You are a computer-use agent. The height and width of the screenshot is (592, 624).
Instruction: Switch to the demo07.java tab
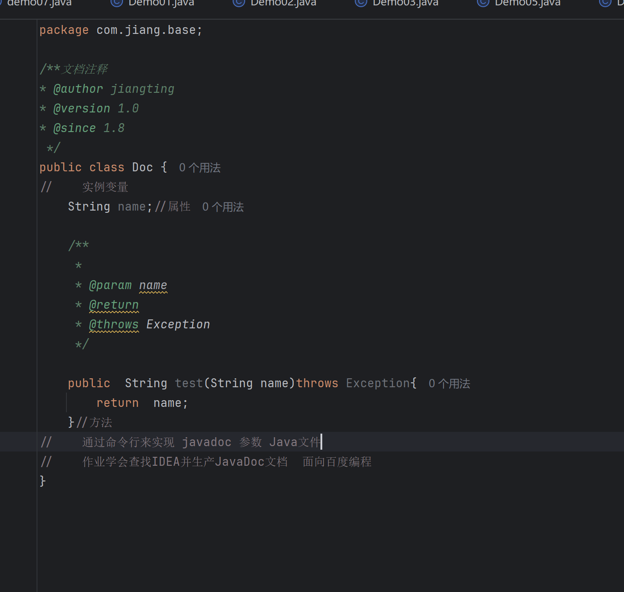click(x=39, y=3)
